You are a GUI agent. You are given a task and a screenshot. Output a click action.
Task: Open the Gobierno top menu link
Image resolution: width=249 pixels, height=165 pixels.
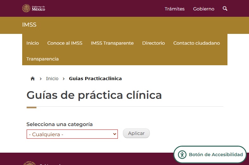(204, 9)
